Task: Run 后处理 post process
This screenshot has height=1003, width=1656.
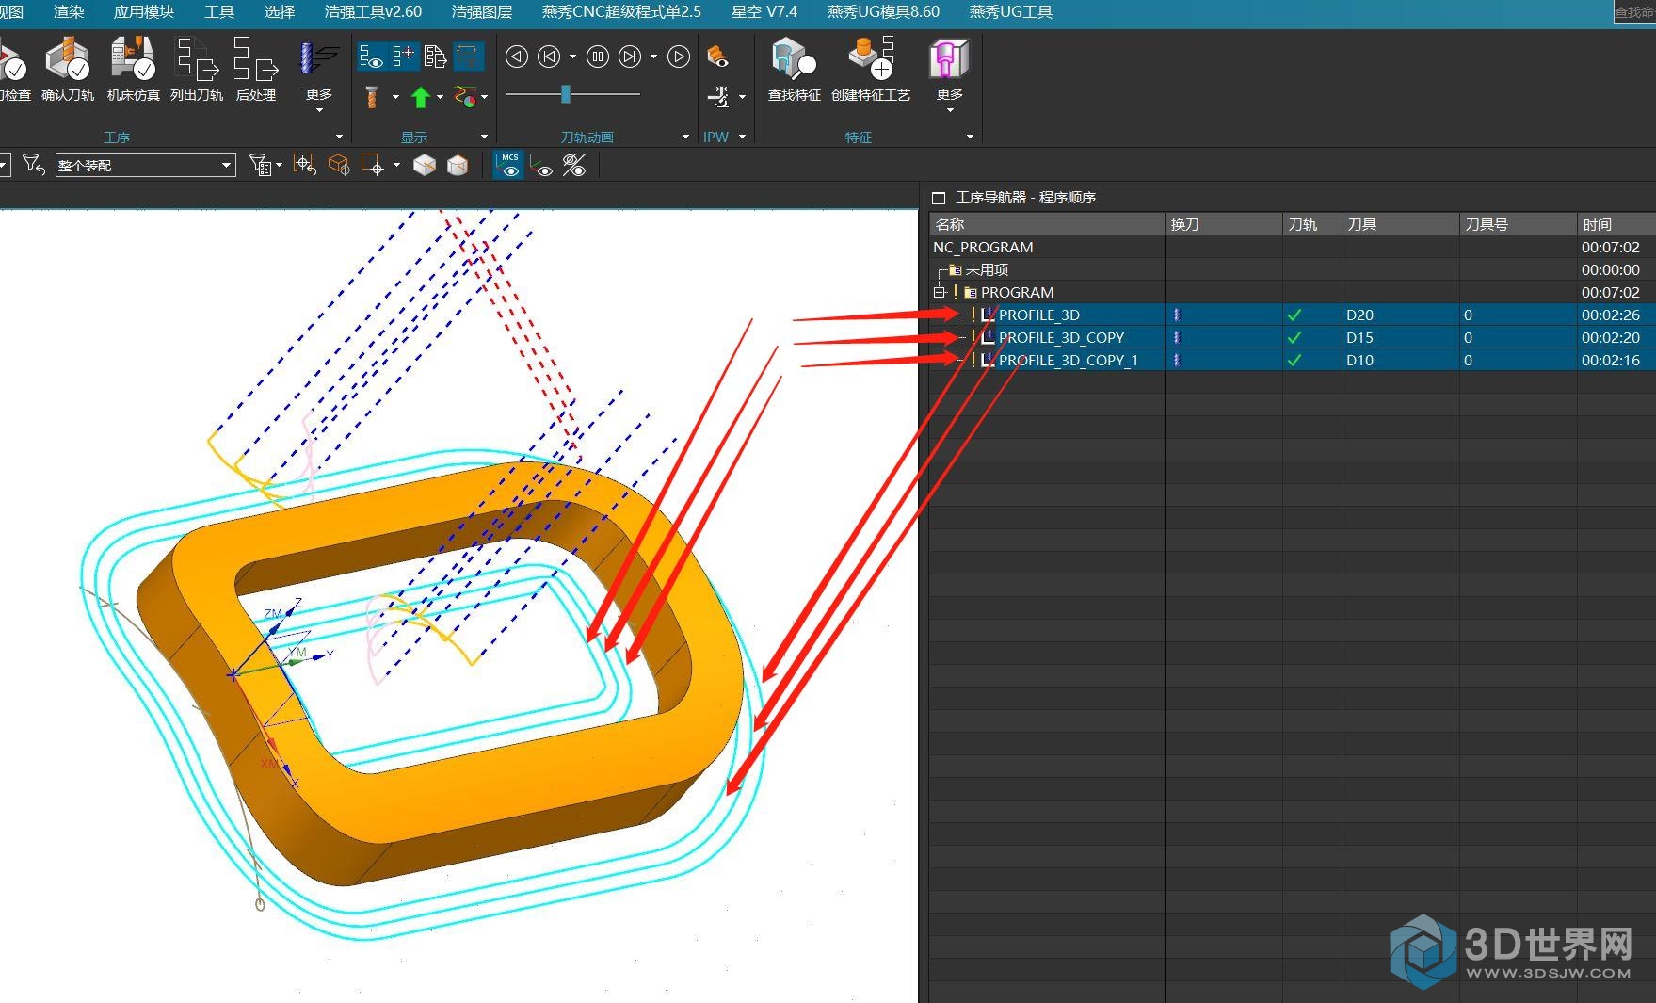Action: (x=255, y=69)
